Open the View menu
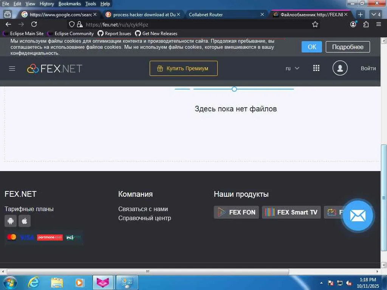Screen dimensions: 387x290 pos(30,4)
